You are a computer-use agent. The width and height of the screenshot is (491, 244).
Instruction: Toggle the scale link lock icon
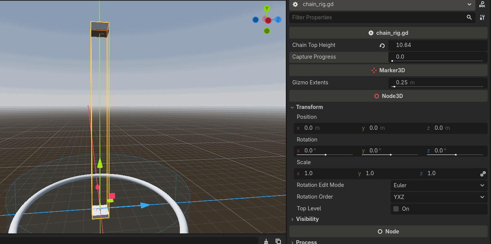[483, 174]
